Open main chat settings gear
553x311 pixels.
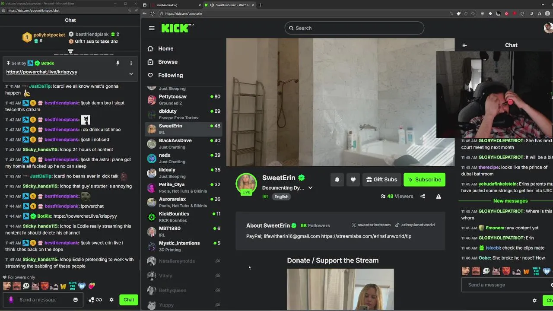pyautogui.click(x=534, y=301)
